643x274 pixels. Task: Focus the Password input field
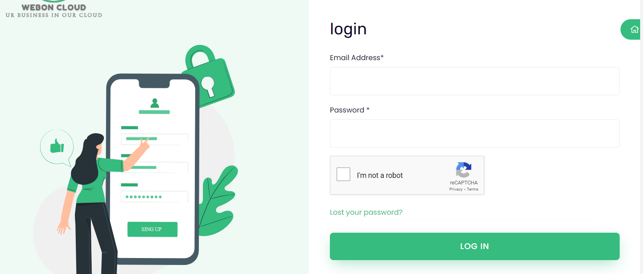474,134
